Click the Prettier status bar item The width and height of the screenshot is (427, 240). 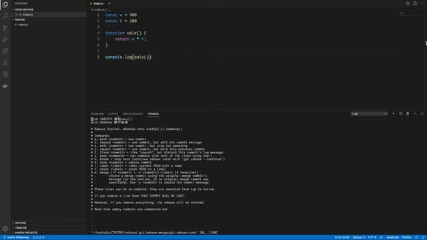406,237
